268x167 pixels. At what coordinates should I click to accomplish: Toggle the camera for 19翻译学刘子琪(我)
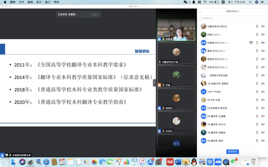(263, 26)
